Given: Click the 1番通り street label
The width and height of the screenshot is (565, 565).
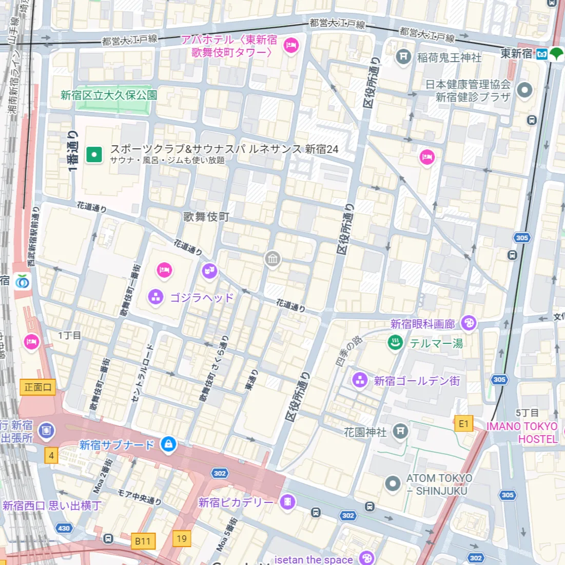Looking at the screenshot, I should (73, 151).
